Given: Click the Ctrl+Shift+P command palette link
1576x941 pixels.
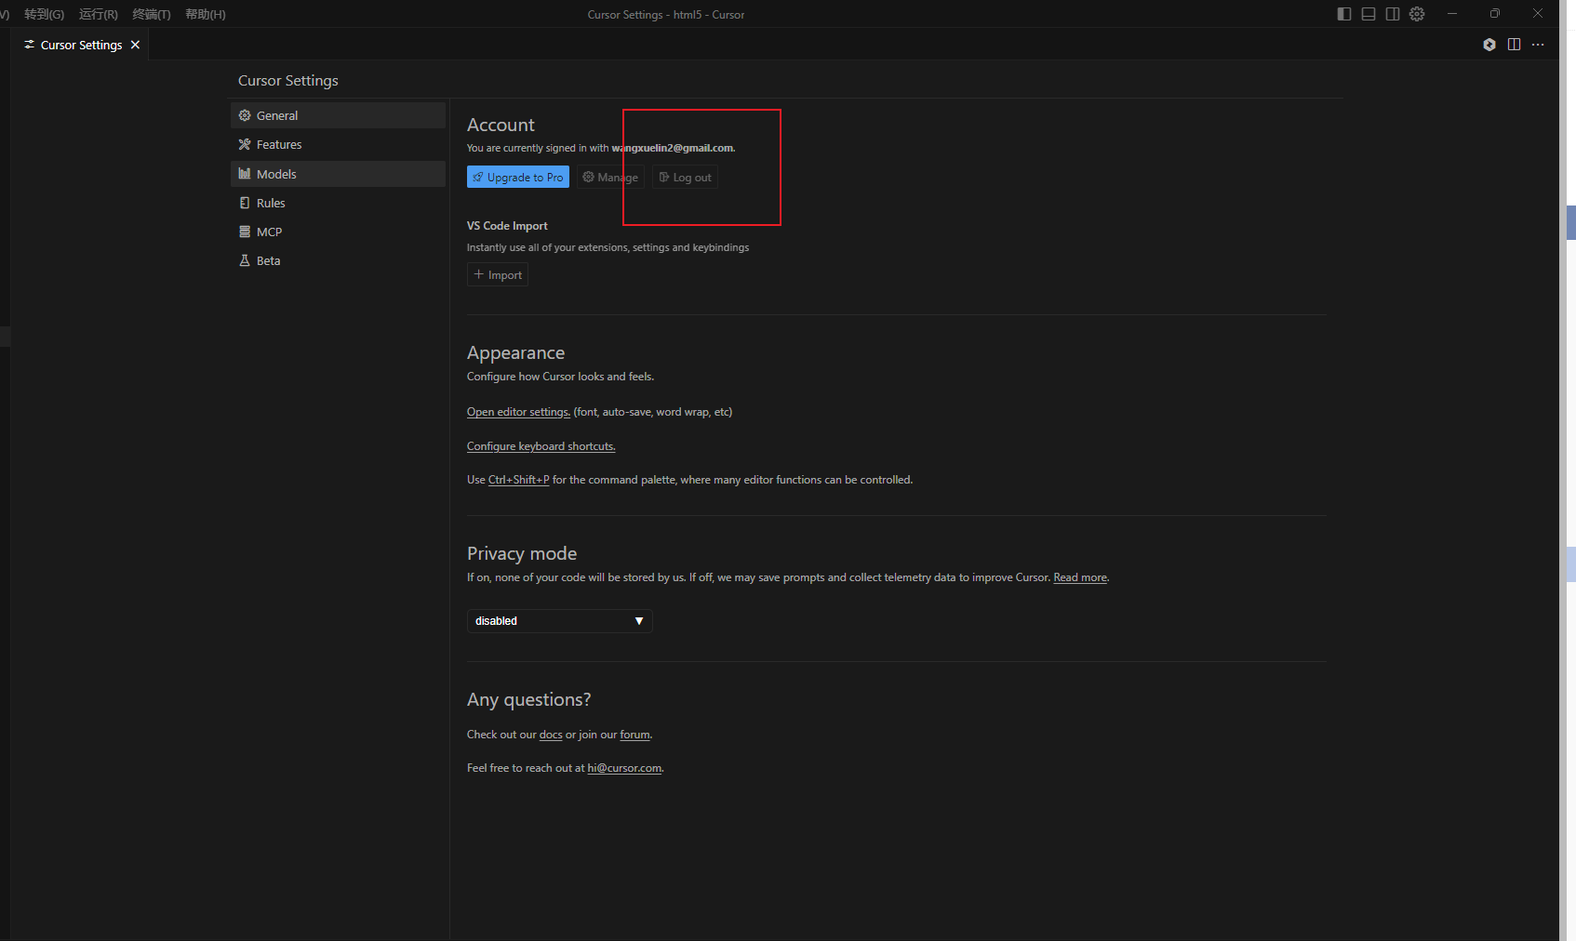Looking at the screenshot, I should (x=518, y=480).
